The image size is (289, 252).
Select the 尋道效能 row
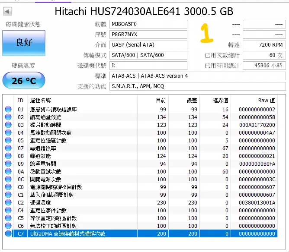141,156
